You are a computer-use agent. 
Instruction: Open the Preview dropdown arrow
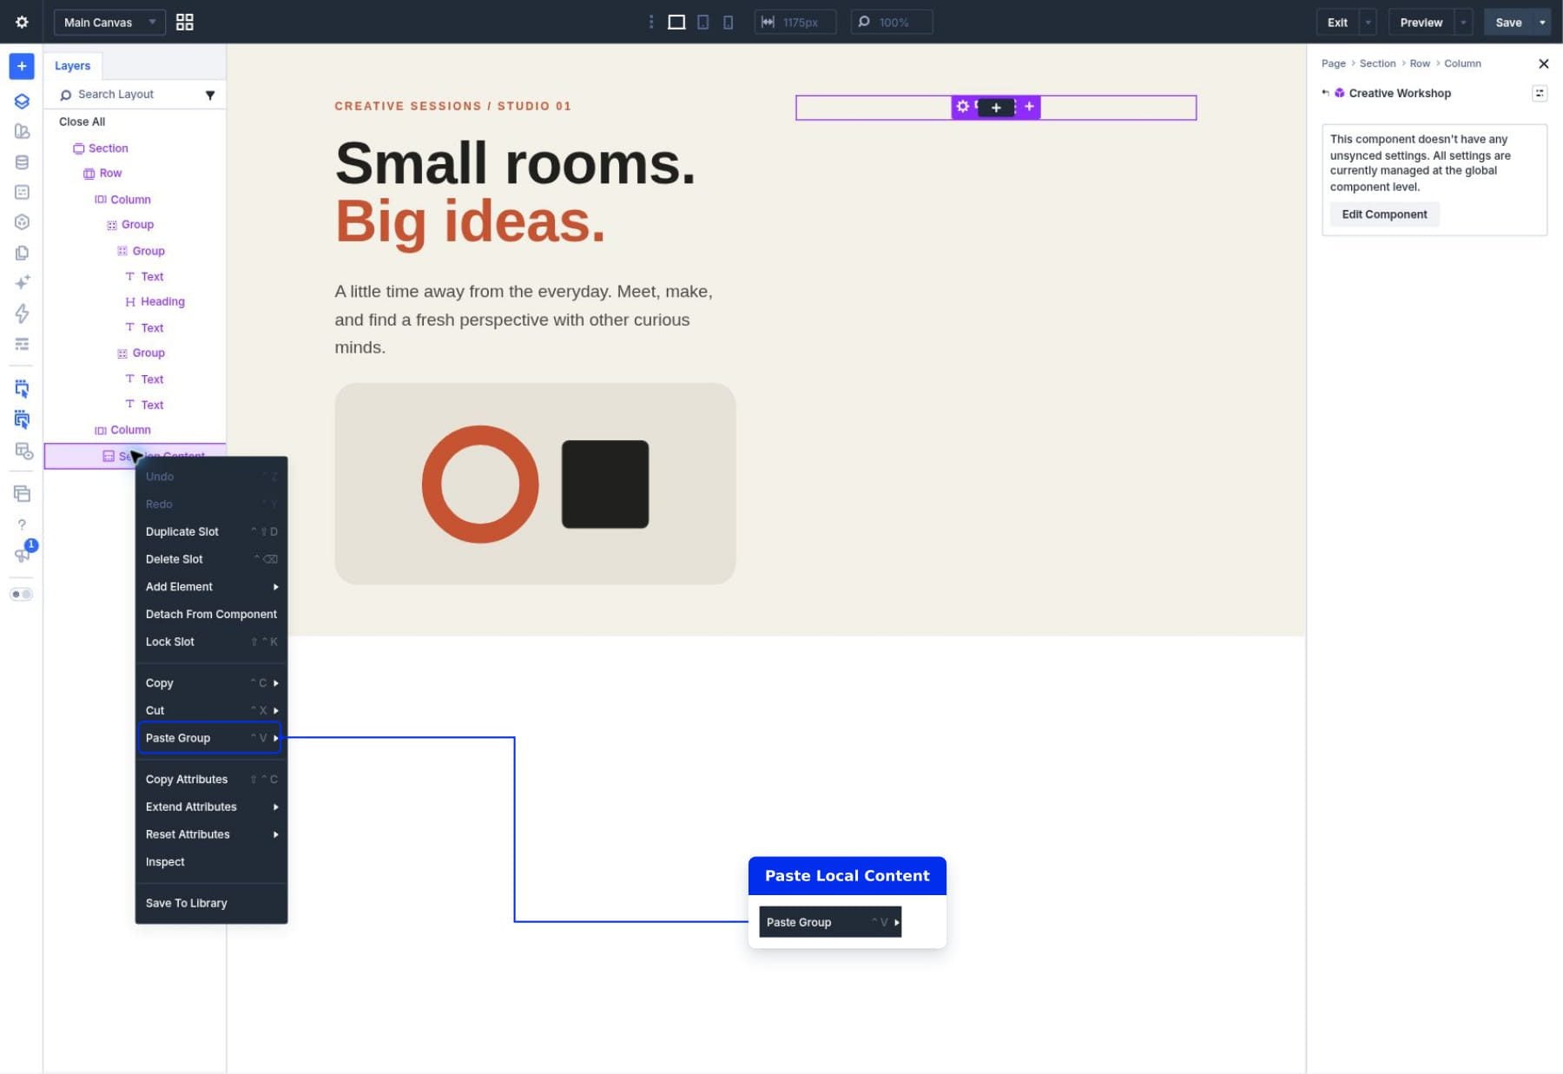(x=1463, y=23)
